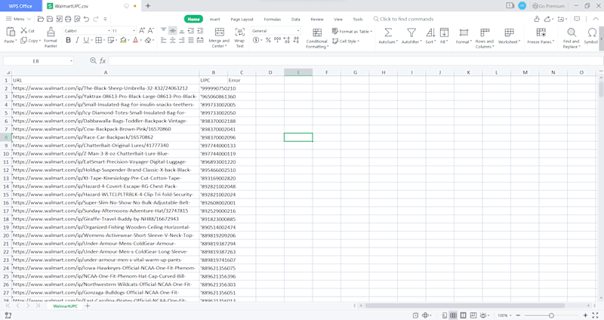Zoom out with the minus button

pyautogui.click(x=518, y=315)
